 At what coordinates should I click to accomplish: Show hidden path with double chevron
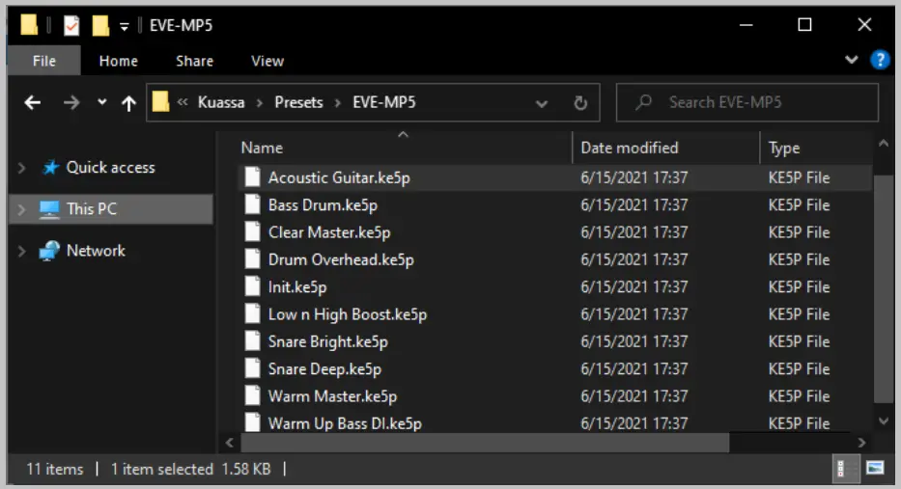(x=183, y=102)
